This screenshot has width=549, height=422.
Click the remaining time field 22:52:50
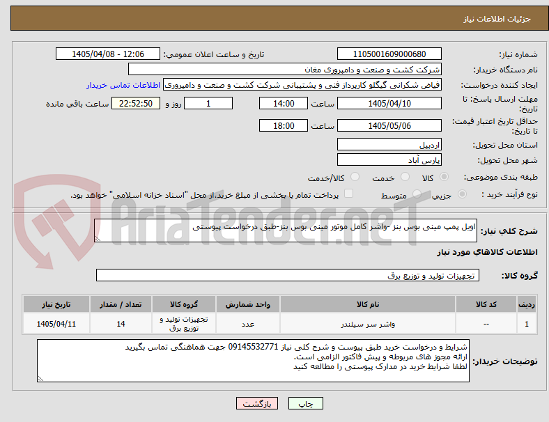point(136,103)
